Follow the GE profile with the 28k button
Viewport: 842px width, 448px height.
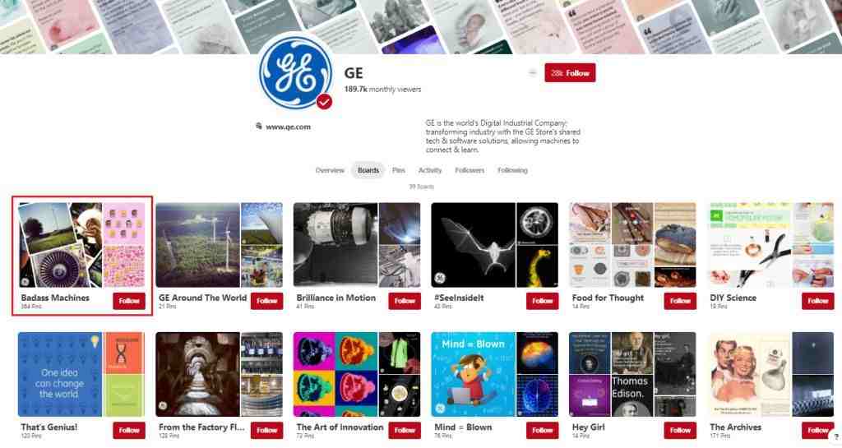[570, 73]
